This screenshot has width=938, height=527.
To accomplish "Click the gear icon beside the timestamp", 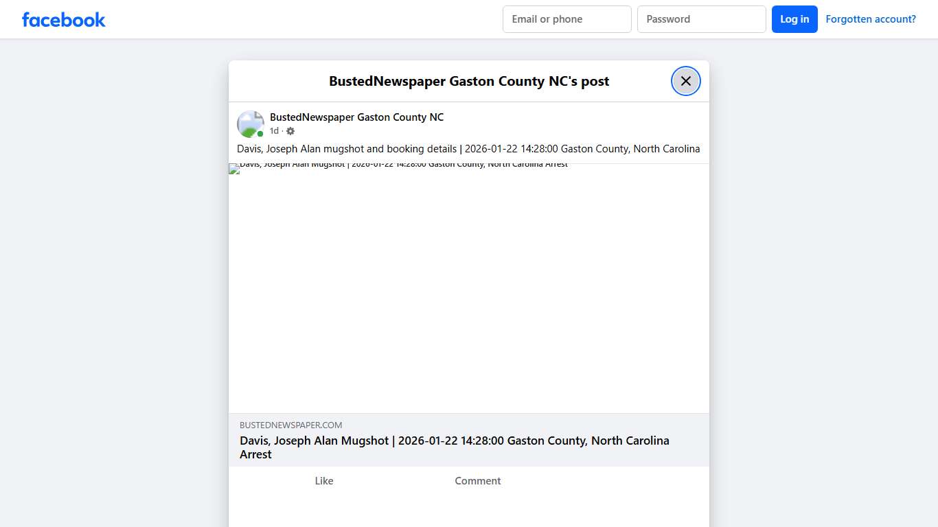I will pos(290,131).
